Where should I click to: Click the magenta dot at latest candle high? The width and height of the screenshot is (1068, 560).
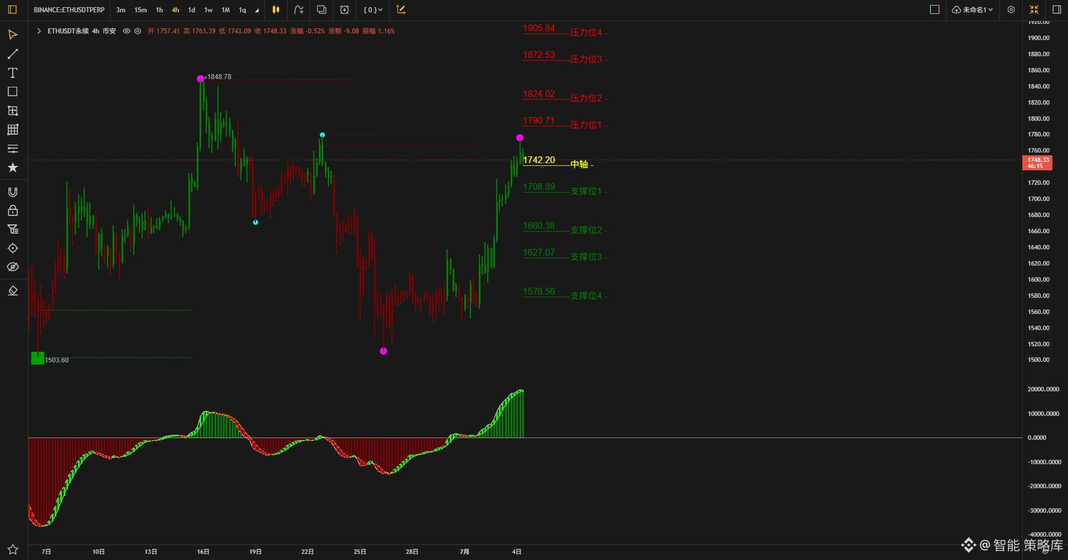(520, 137)
